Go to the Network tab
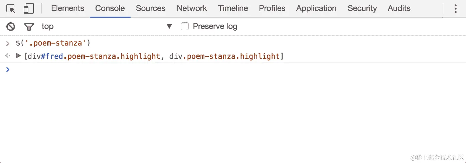 [192, 9]
